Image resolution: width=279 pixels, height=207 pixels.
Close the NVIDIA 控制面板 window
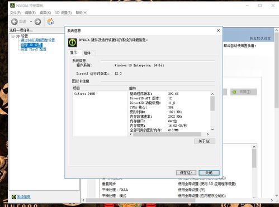(x=273, y=6)
